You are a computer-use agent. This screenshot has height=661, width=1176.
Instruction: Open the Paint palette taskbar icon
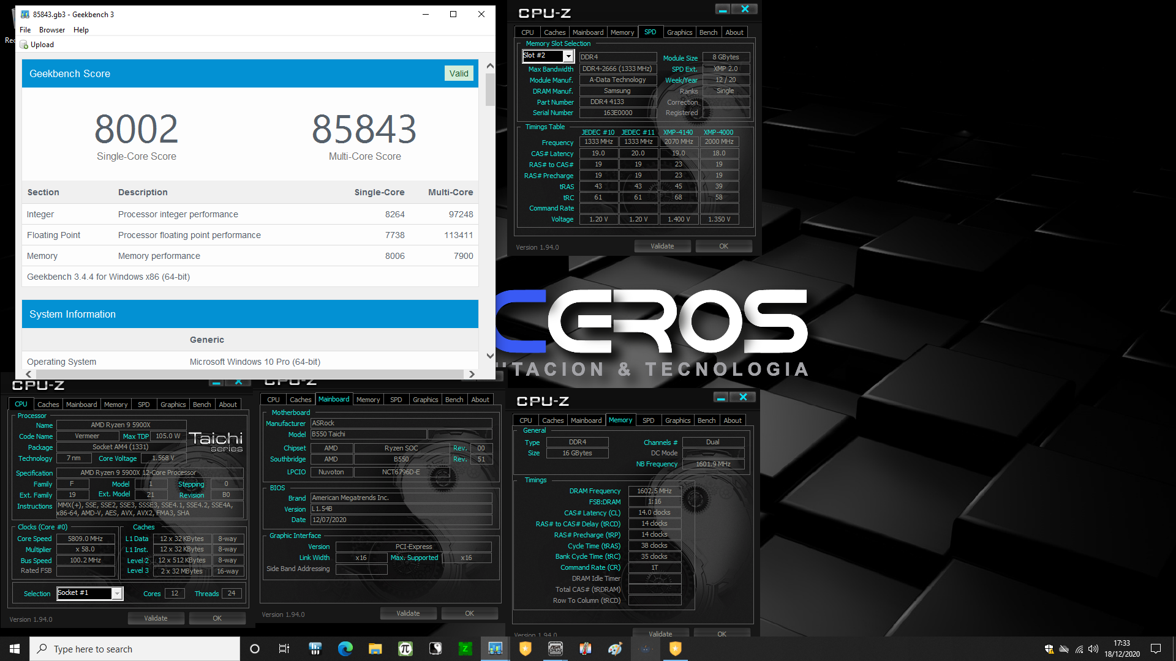click(x=616, y=649)
